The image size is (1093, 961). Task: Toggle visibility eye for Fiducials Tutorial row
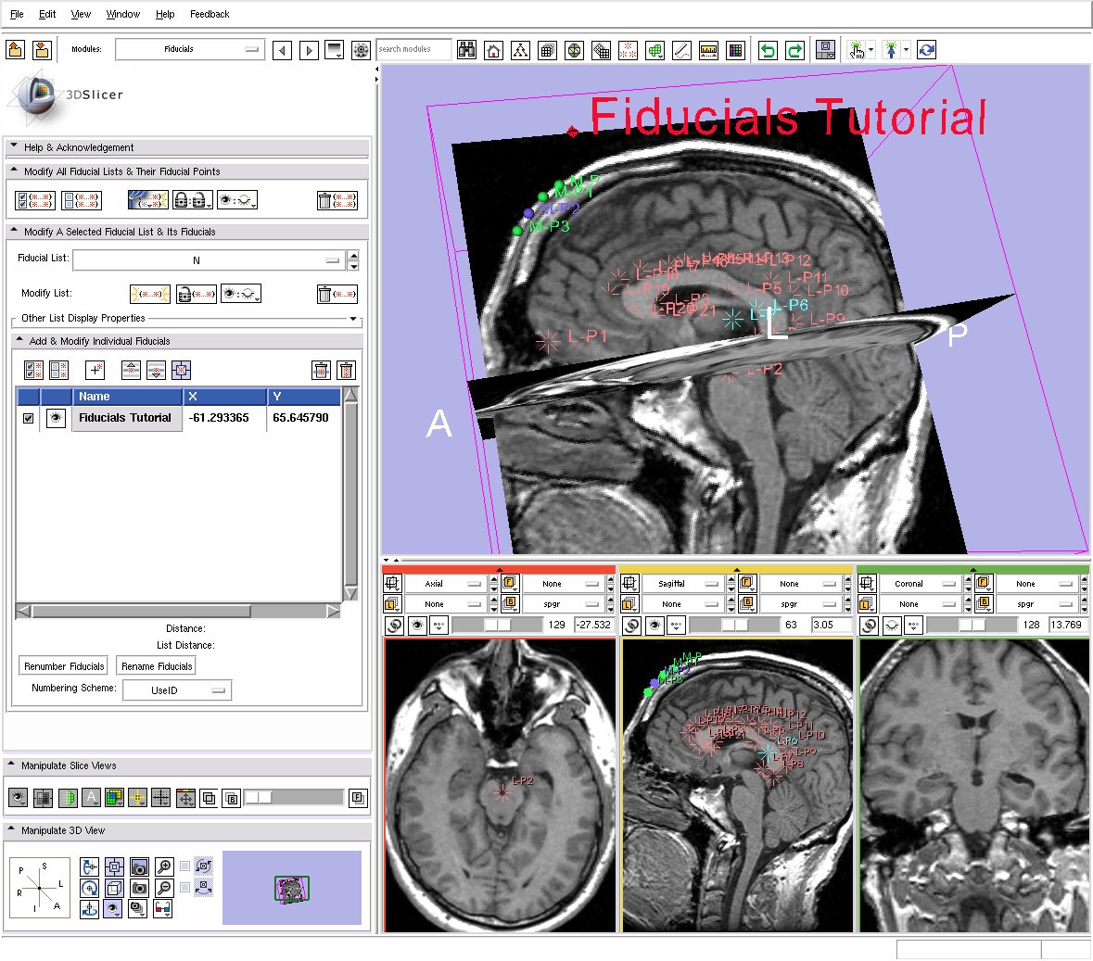57,419
